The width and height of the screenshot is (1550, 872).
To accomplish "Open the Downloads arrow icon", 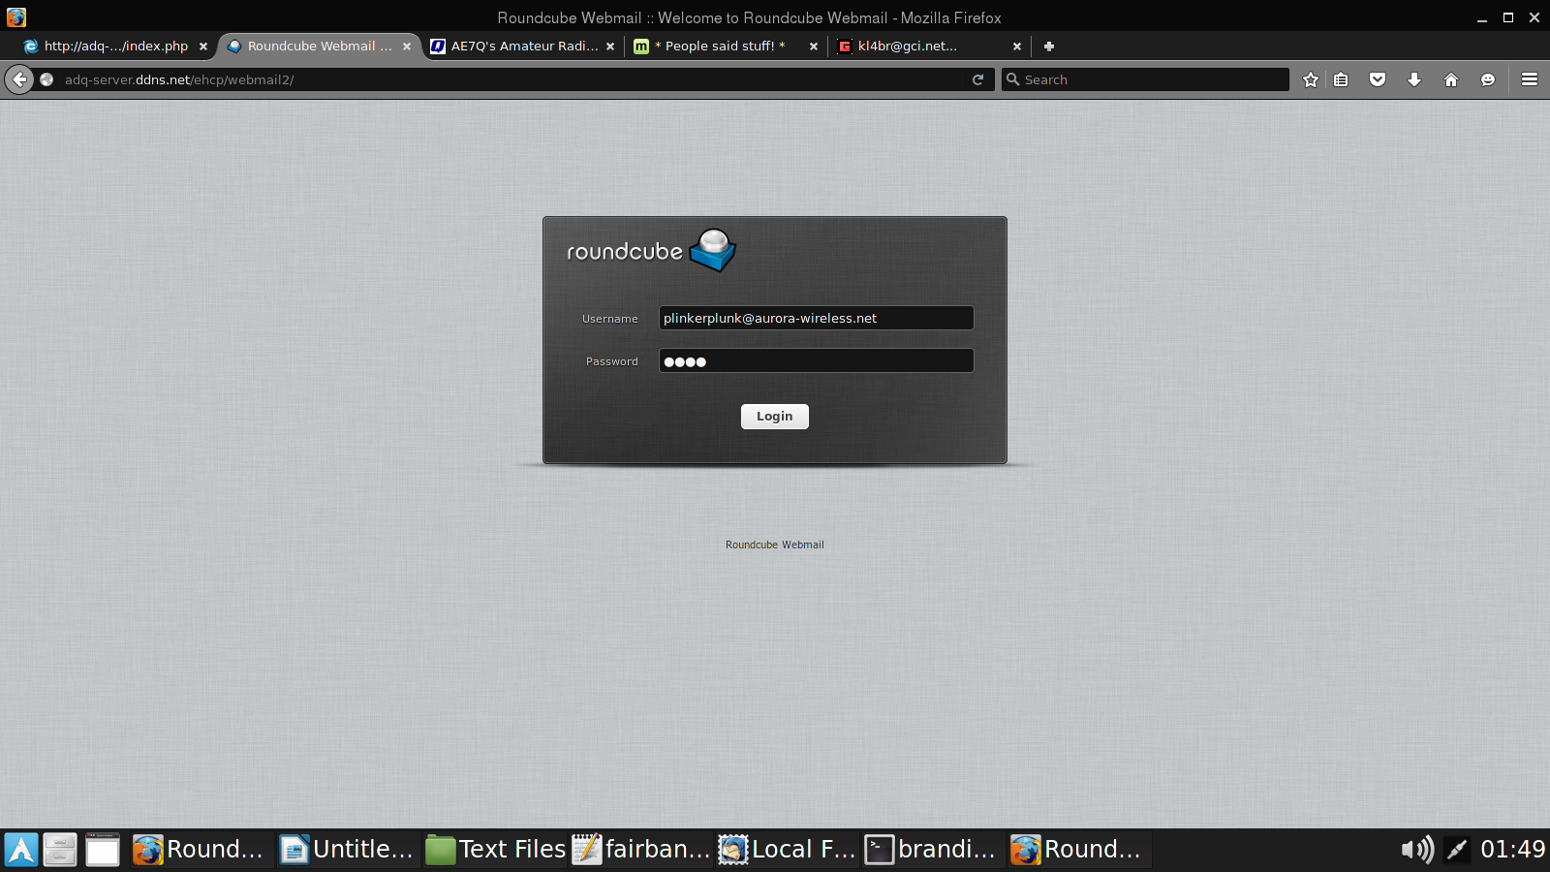I will (1414, 79).
